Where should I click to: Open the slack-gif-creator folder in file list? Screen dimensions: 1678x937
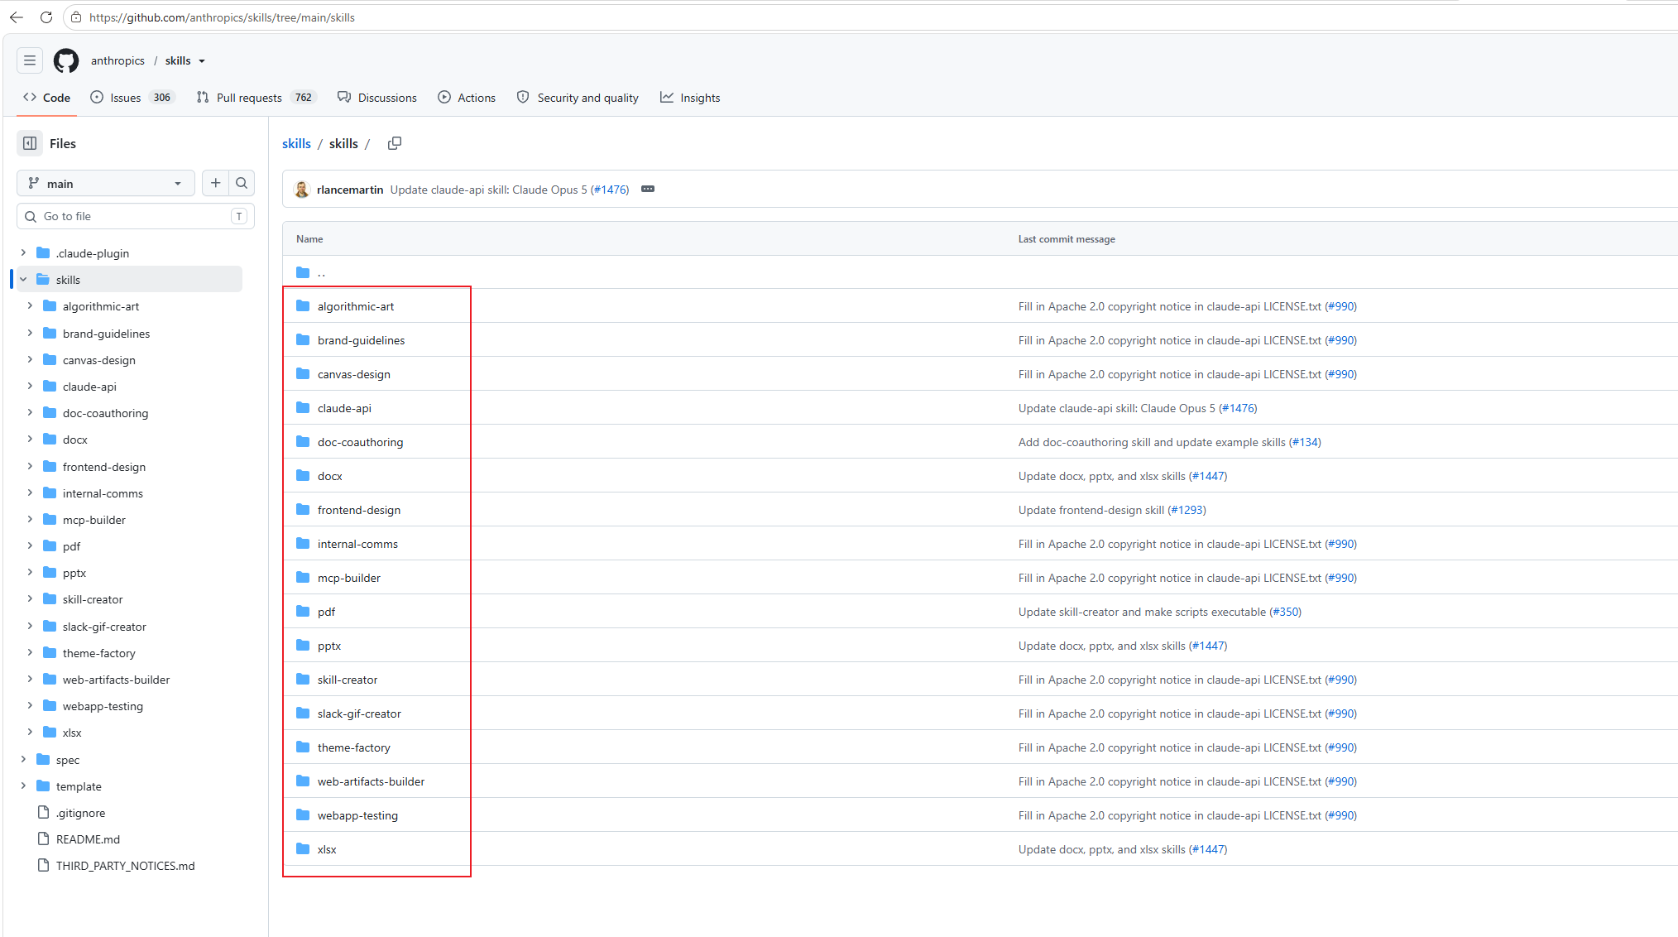pyautogui.click(x=359, y=714)
